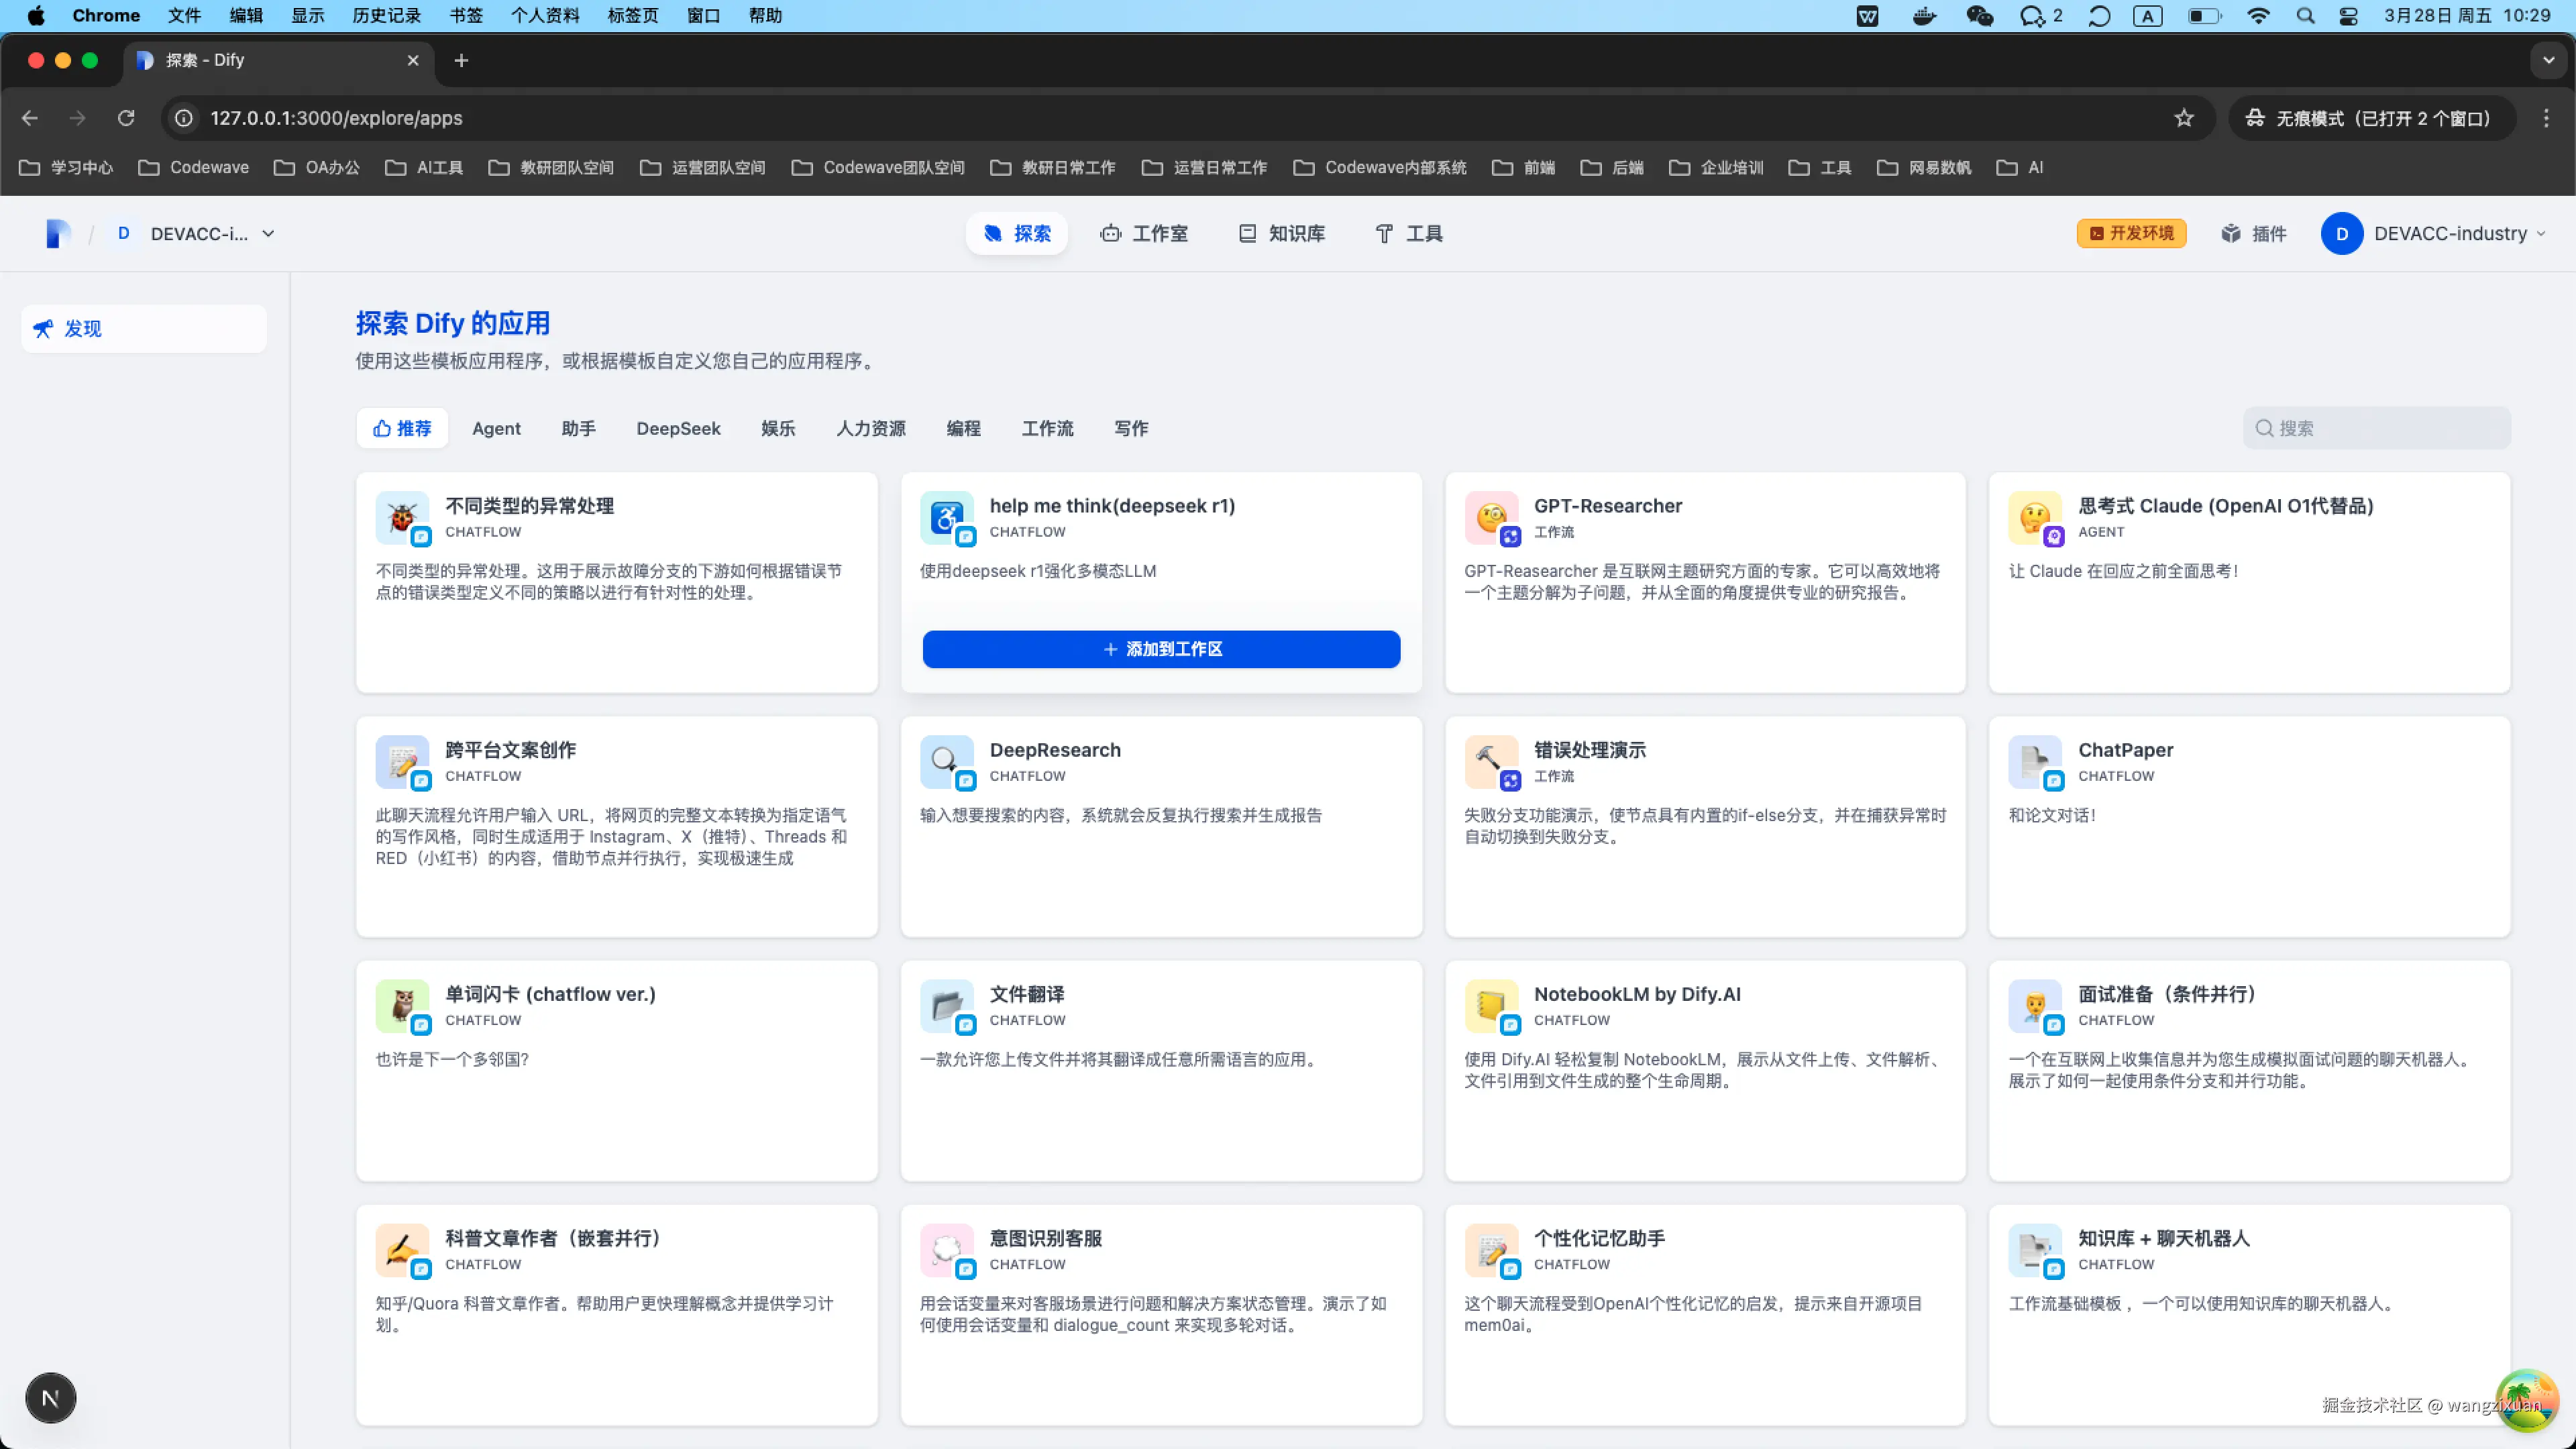
Task: Reload the page with refresh icon
Action: pos(126,118)
